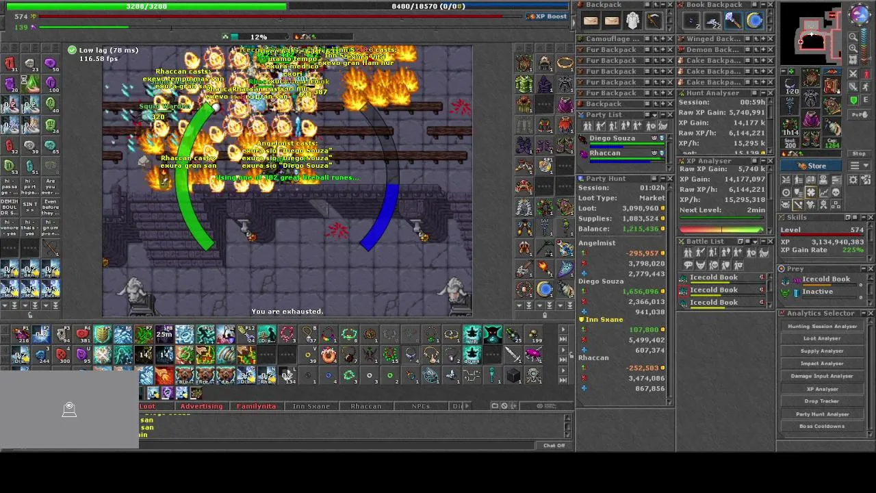Click the helmet equipment slot
Viewport: 876px width, 493px height.
point(810,77)
